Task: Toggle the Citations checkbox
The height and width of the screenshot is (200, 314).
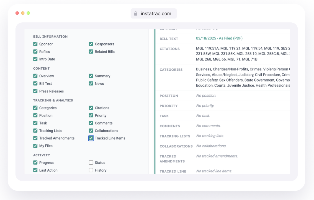Action: tap(91, 108)
